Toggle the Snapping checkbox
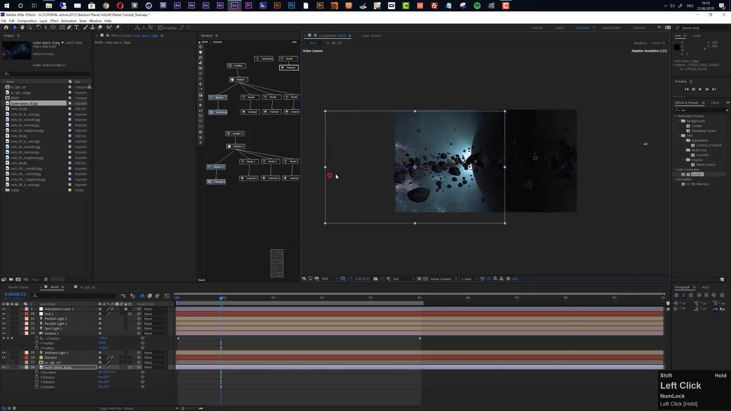Image resolution: width=731 pixels, height=411 pixels. tap(160, 28)
